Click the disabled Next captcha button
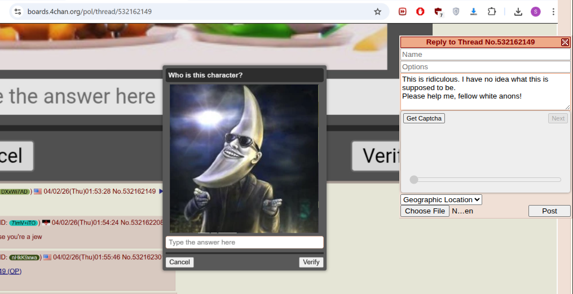This screenshot has height=294, width=573. 558,118
